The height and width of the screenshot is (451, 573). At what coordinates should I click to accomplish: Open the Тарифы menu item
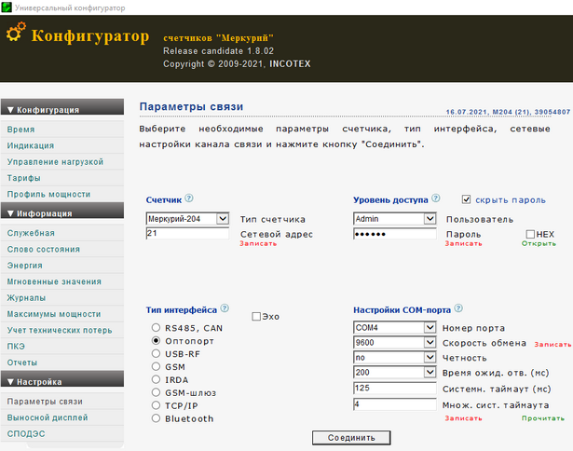62,178
